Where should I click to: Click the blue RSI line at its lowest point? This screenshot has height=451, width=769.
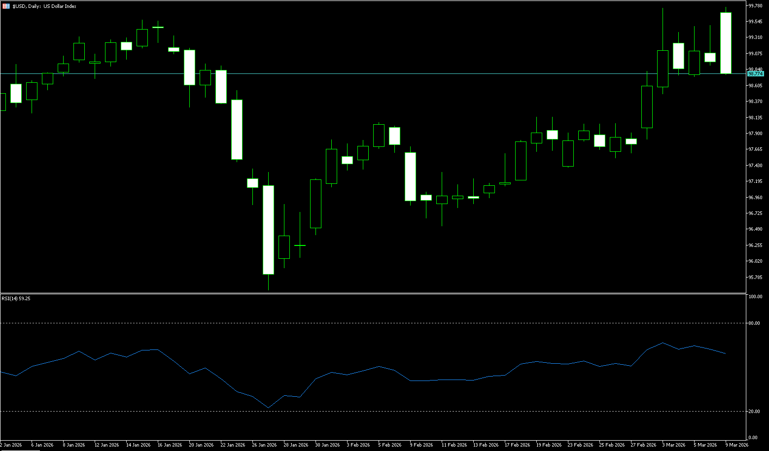coord(268,408)
